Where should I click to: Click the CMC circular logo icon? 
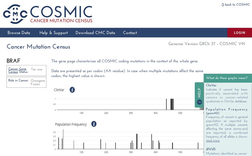(x=15, y=14)
